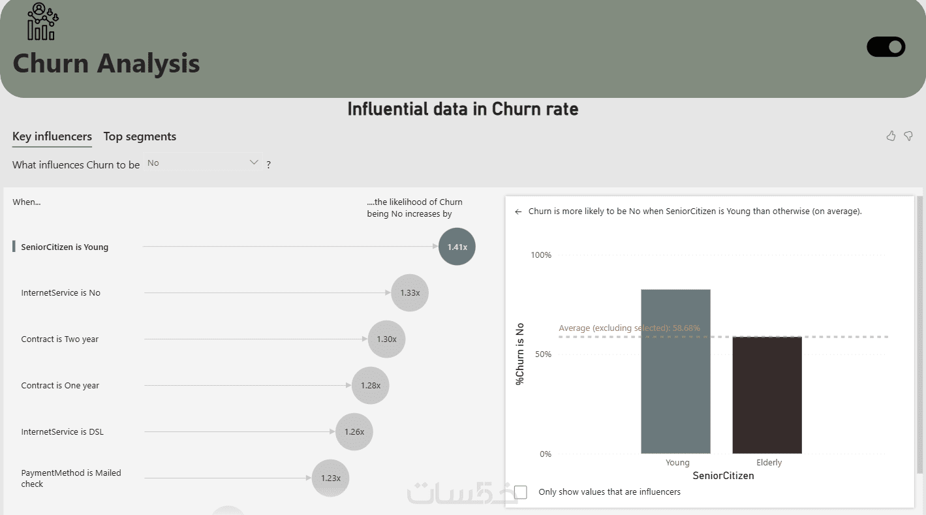926x515 pixels.
Task: Enable Only show values that are influencers
Action: 521,492
